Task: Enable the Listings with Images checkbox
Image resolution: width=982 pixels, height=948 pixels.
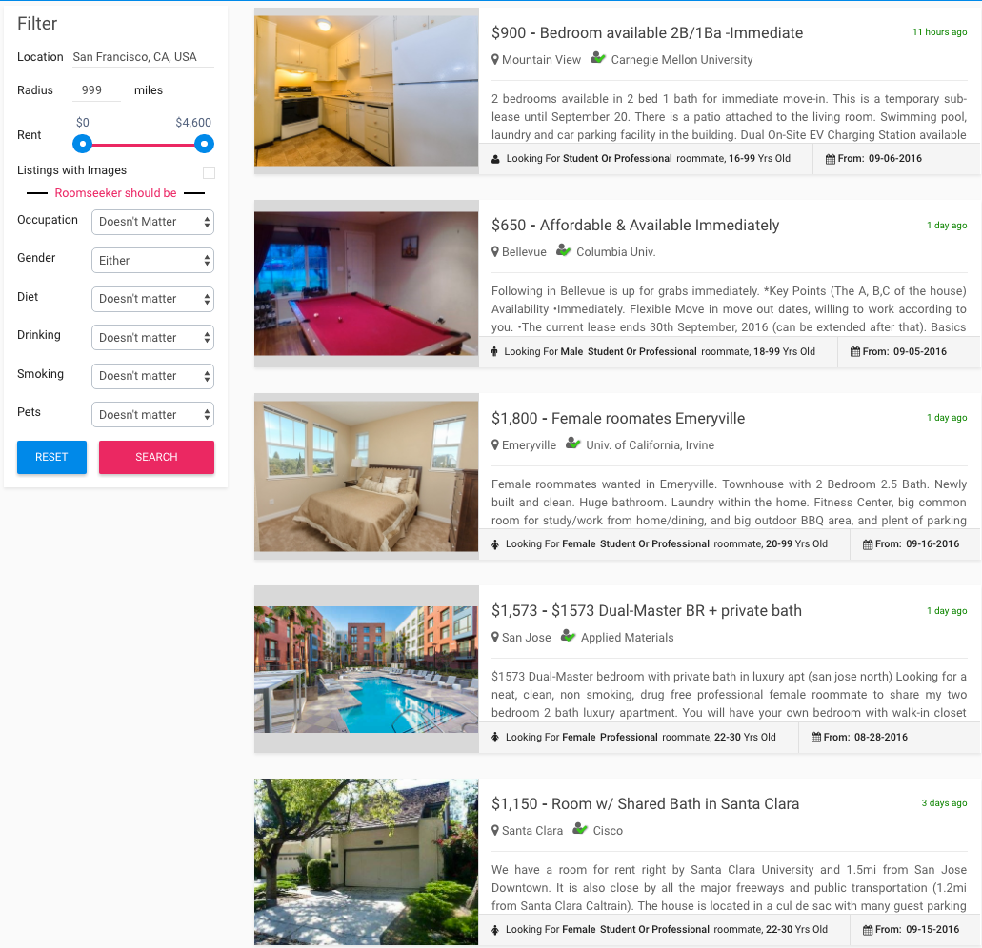Action: 210,172
